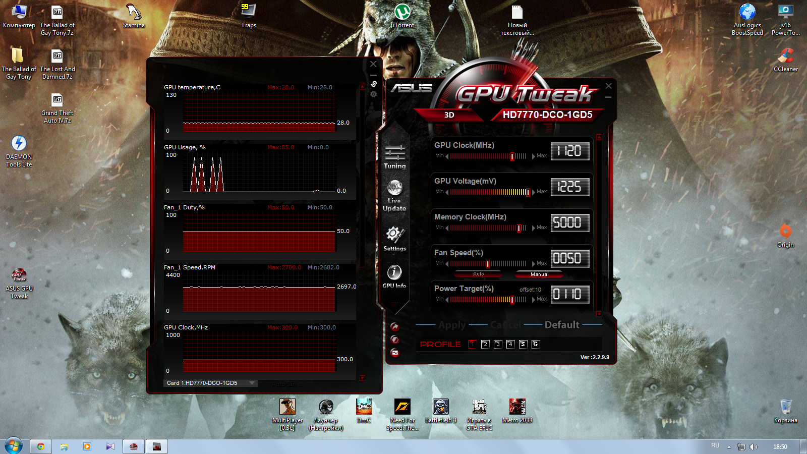Open monitor window settings gear icon
807x454 pixels.
pyautogui.click(x=374, y=94)
